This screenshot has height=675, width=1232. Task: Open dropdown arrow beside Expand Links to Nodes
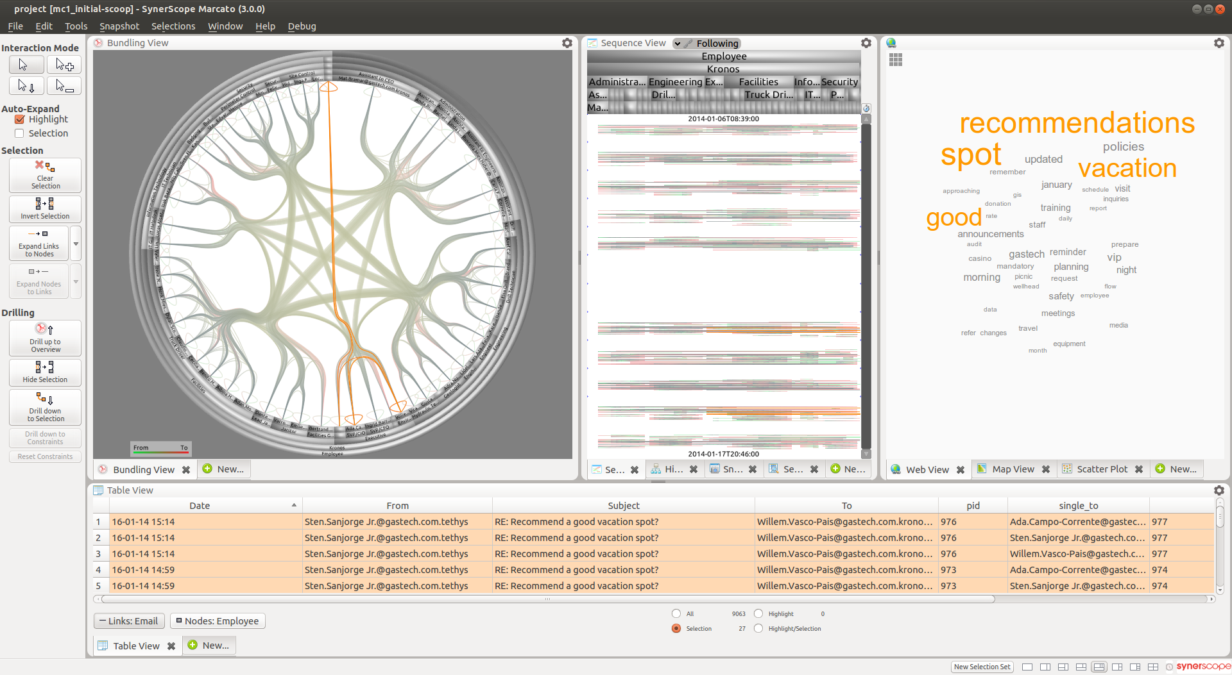(76, 244)
